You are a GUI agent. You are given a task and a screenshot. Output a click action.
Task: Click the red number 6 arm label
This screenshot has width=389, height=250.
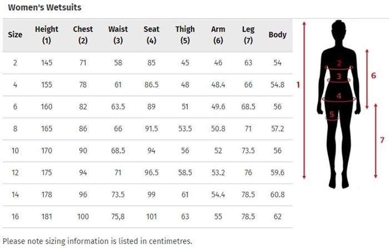[373, 75]
